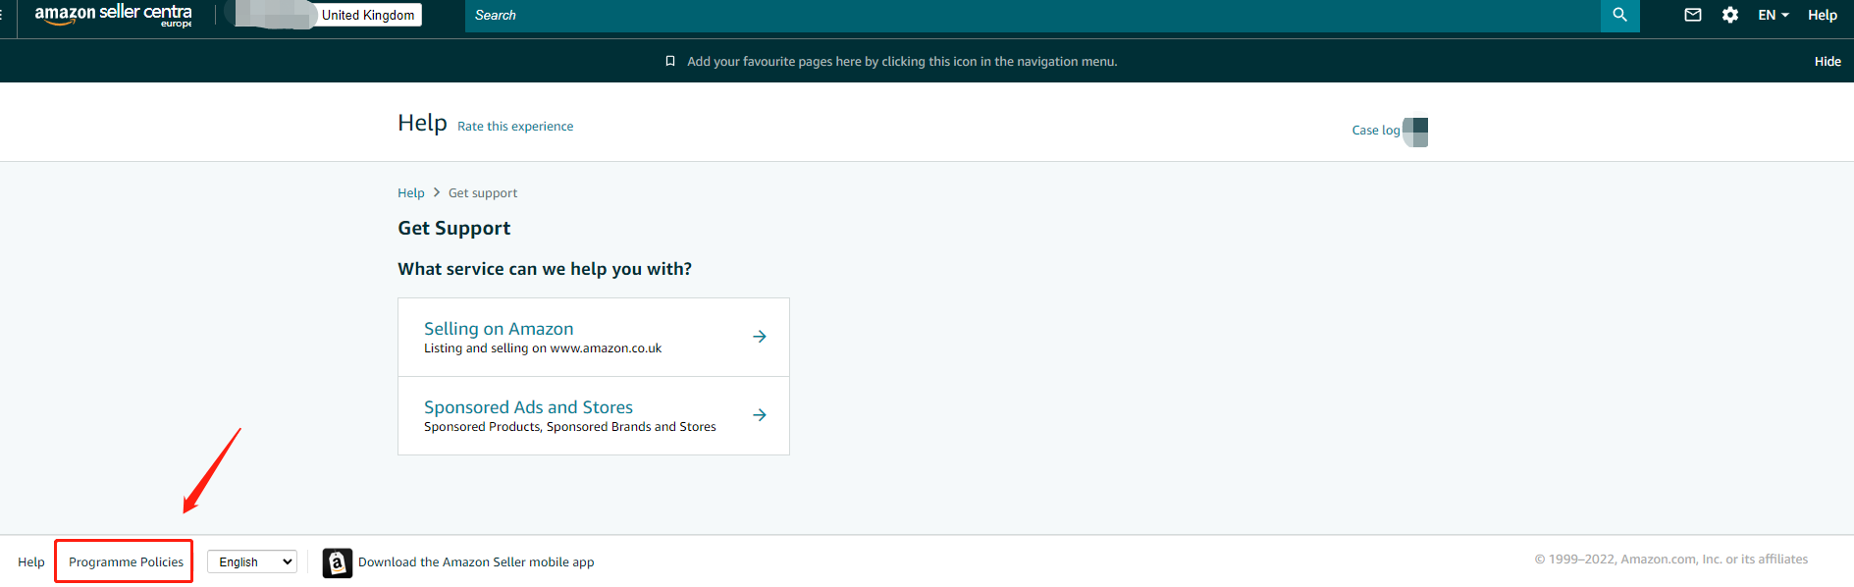The width and height of the screenshot is (1854, 587).
Task: Open the United Kingdom marketplace switcher
Action: (368, 15)
